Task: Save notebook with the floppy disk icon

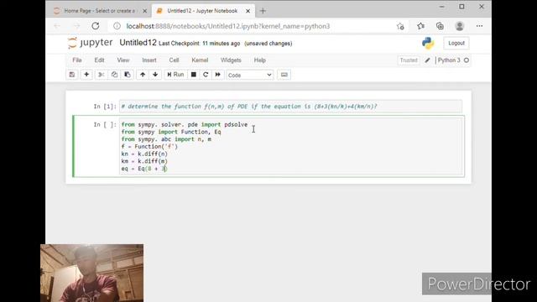Action: tap(72, 75)
